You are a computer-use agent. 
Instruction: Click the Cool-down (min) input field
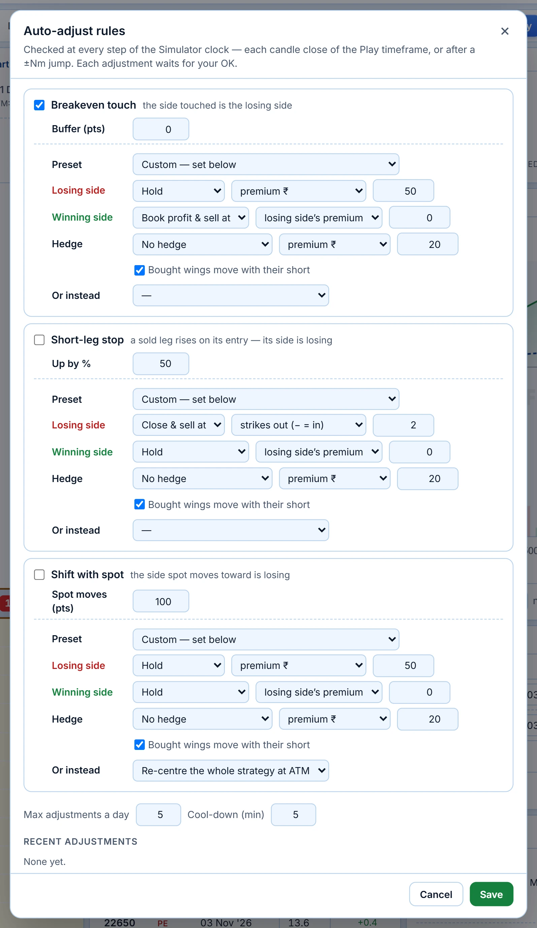tap(293, 815)
